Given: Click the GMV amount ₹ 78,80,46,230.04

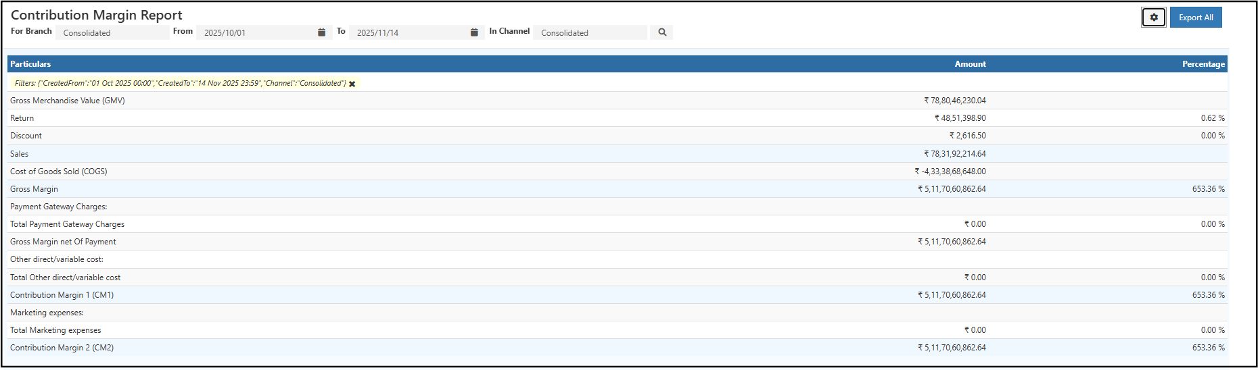Looking at the screenshot, I should coord(955,101).
